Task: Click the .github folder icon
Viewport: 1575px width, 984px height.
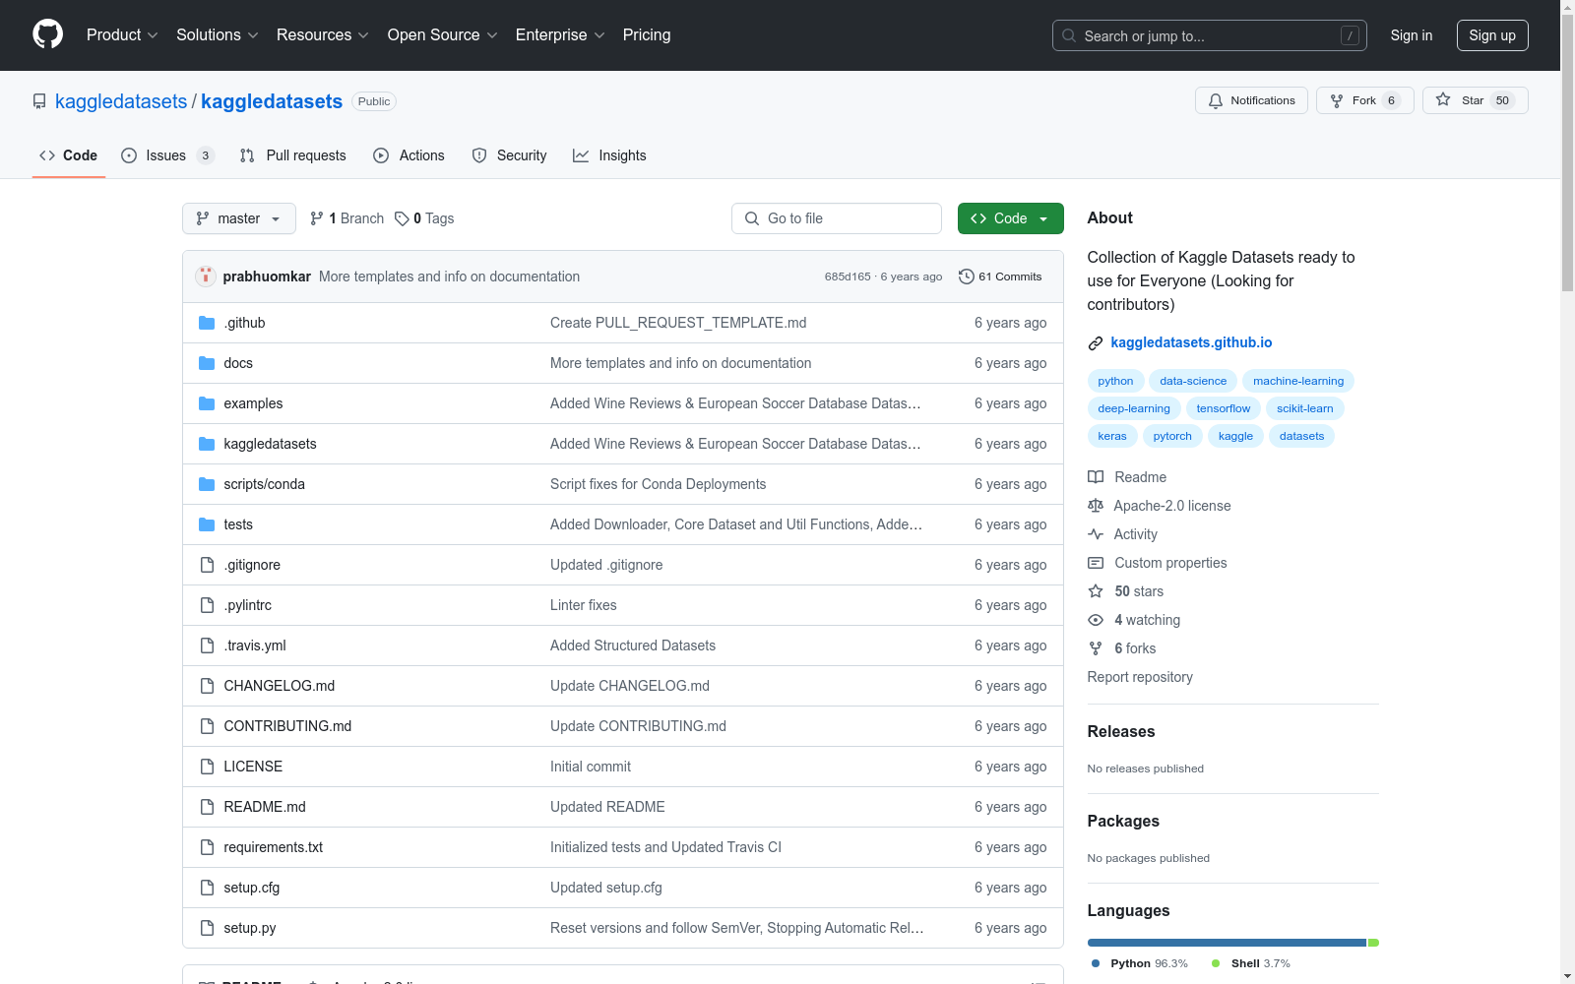Action: (x=207, y=323)
